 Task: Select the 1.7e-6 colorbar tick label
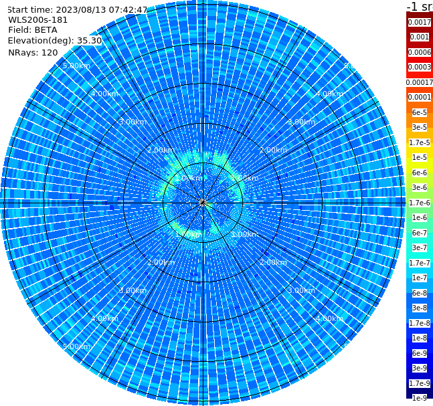420,203
